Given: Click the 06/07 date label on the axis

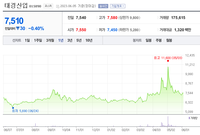Looking at the screenshot, I should [8, 130].
